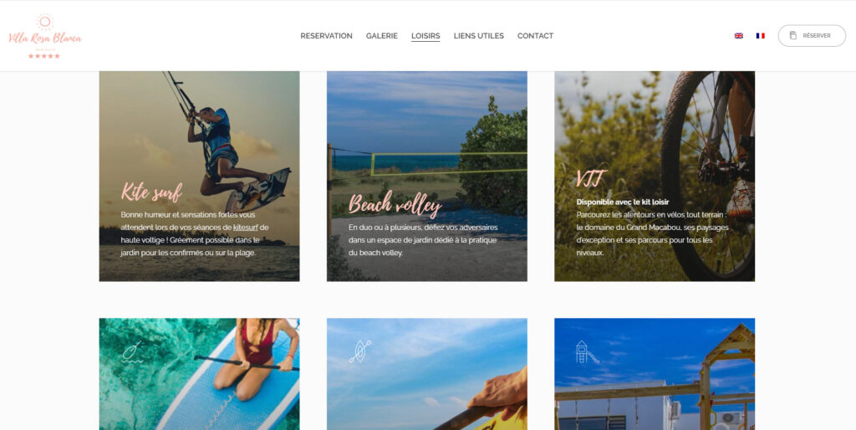The height and width of the screenshot is (430, 856).
Task: Click the paddle board icon
Action: tap(132, 352)
